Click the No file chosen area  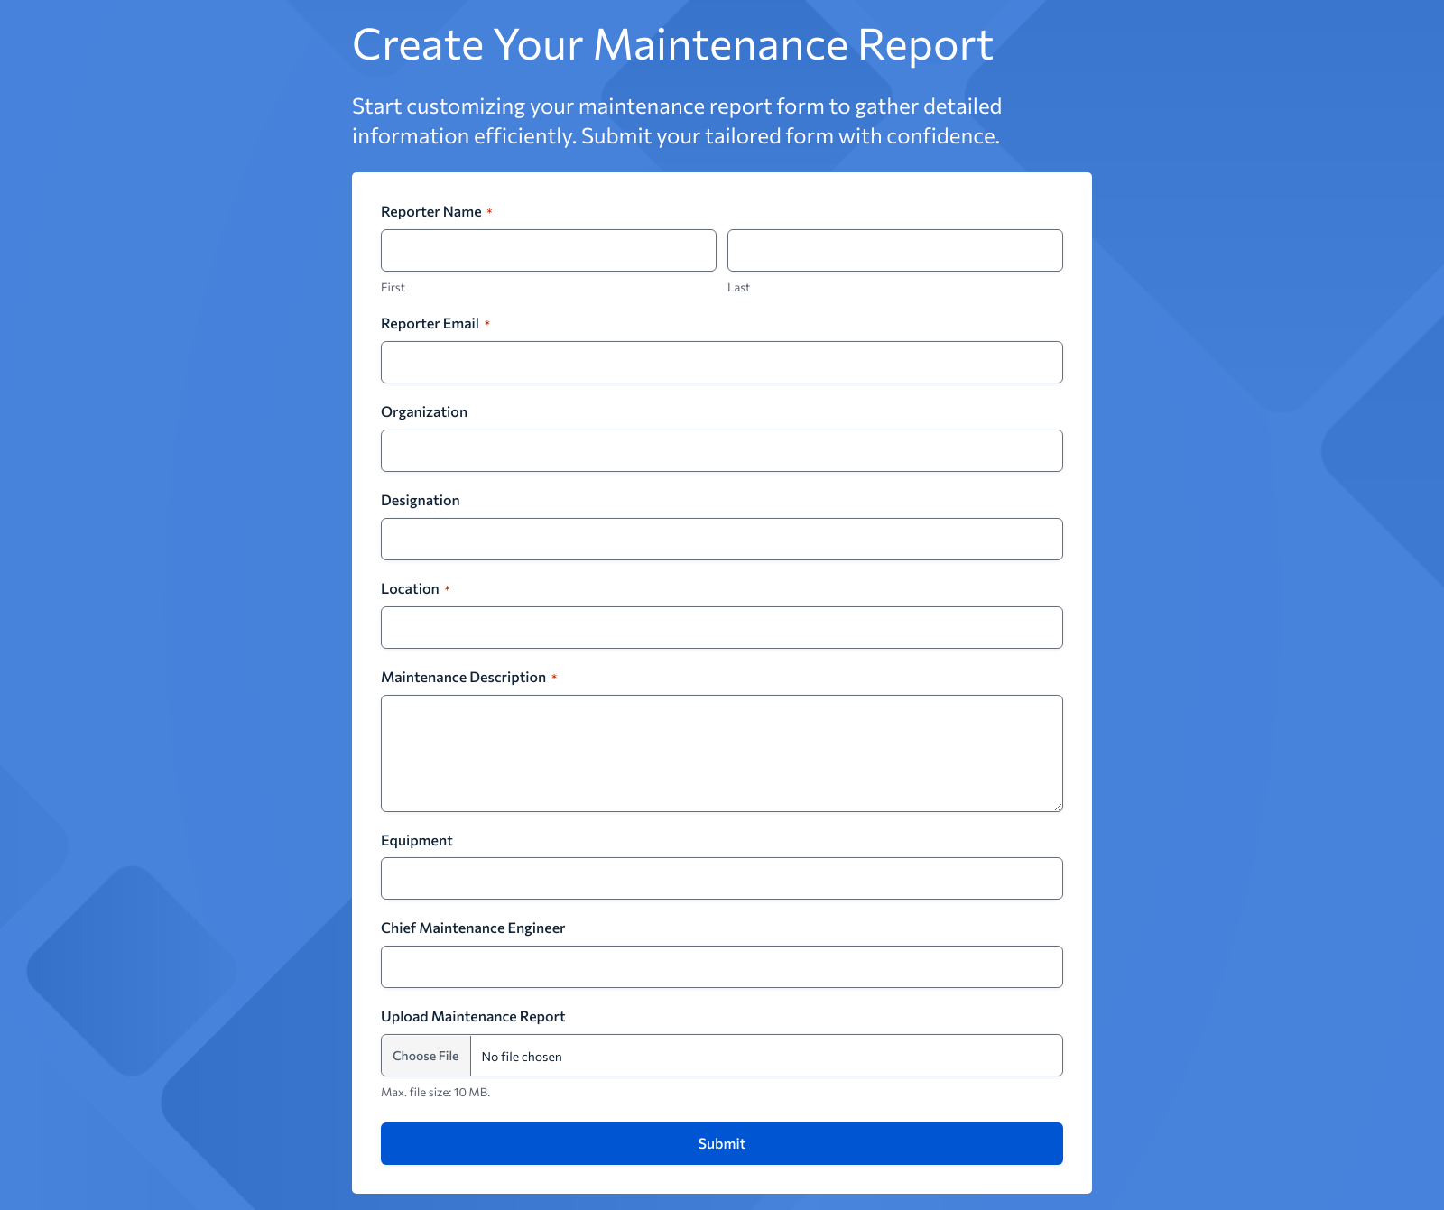point(521,1056)
